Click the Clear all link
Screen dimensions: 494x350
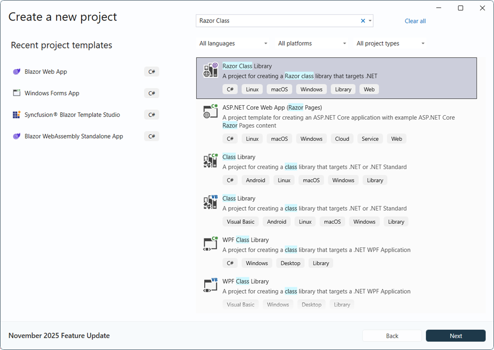pos(415,21)
